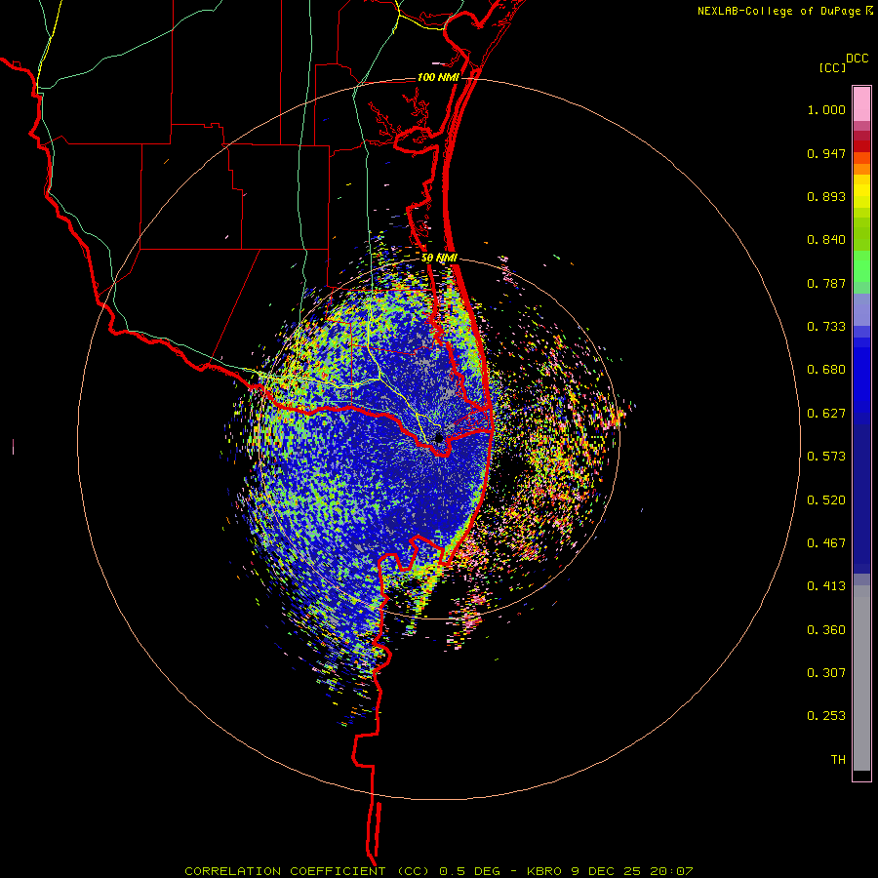Click the 100 NMI range ring label

point(438,77)
